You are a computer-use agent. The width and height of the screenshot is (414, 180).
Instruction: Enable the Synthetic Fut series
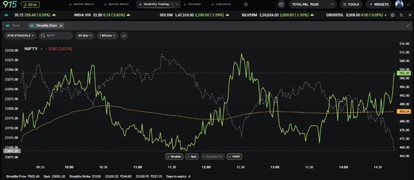pyautogui.click(x=213, y=157)
